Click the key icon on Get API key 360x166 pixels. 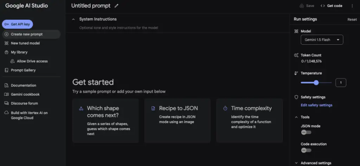click(x=7, y=24)
